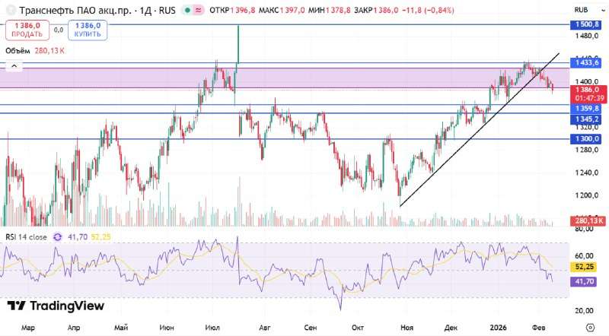Screen dimensions: 609x336
Task: Click the 1 345,2 level price label
Action: point(585,119)
